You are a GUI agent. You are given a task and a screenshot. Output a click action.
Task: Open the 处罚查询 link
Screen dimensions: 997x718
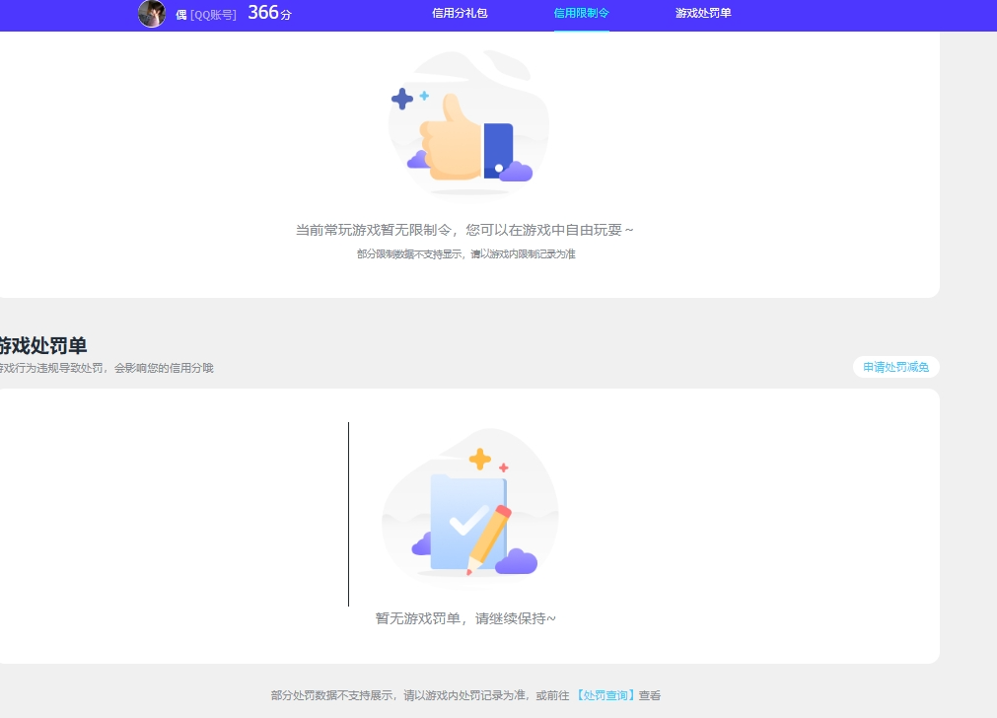[x=605, y=695]
